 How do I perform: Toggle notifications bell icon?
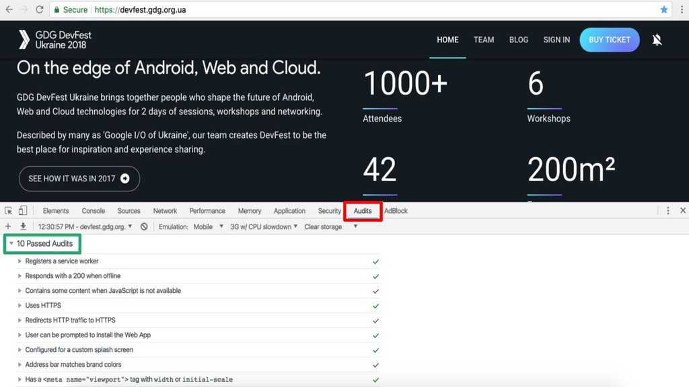pyautogui.click(x=657, y=40)
